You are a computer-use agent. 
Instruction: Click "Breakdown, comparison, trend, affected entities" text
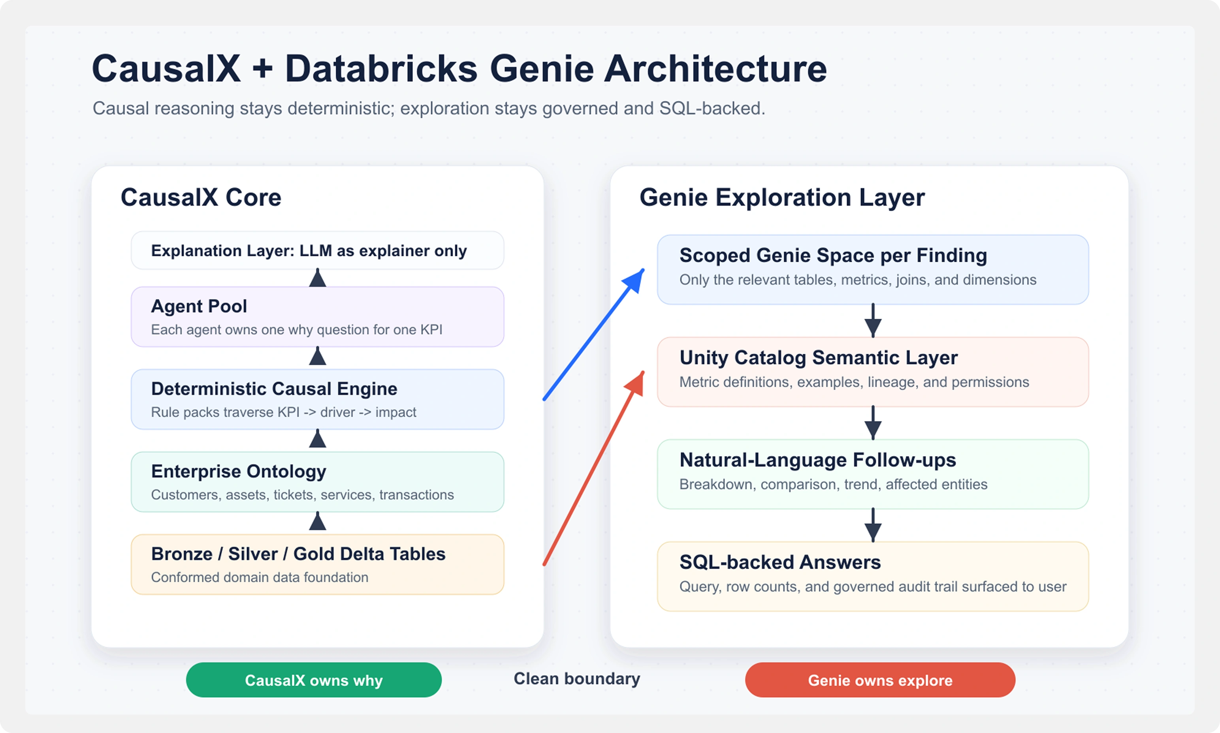(834, 485)
